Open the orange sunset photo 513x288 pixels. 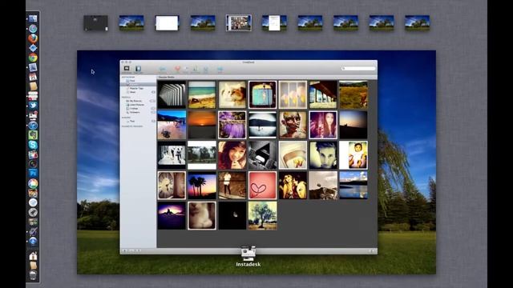pos(202,125)
